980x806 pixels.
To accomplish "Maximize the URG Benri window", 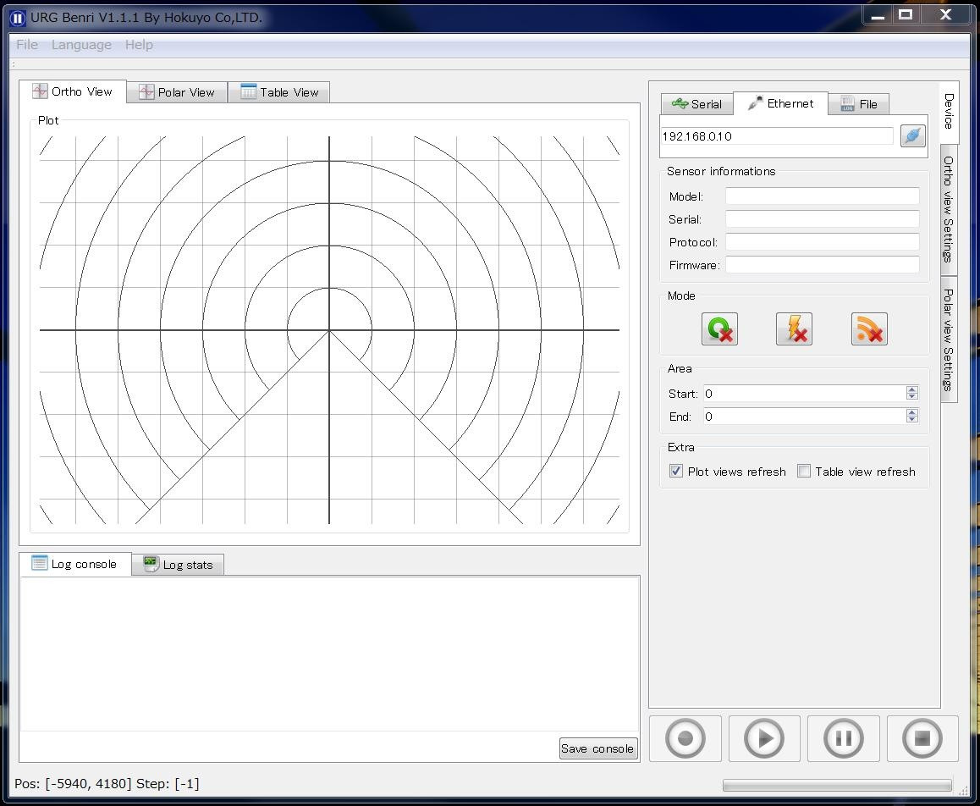I will coord(906,15).
